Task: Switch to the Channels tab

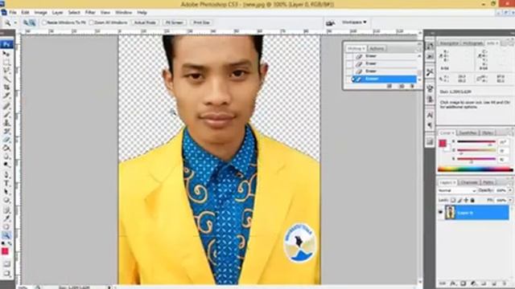Action: (x=469, y=182)
